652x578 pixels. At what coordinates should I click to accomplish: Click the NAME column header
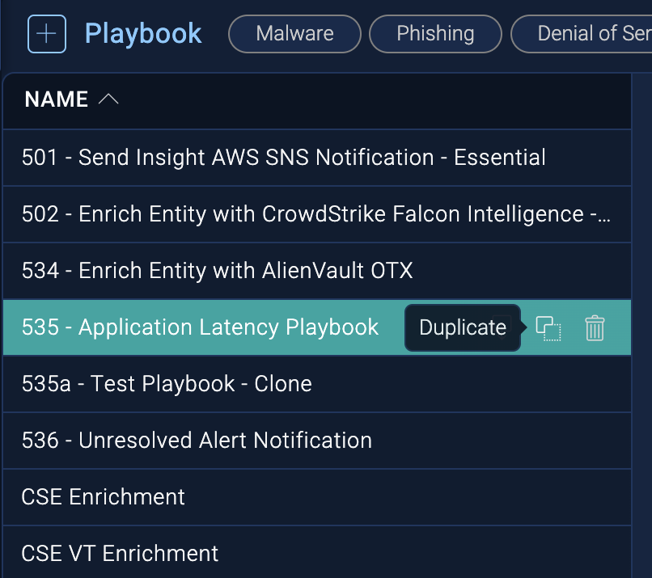pyautogui.click(x=57, y=99)
